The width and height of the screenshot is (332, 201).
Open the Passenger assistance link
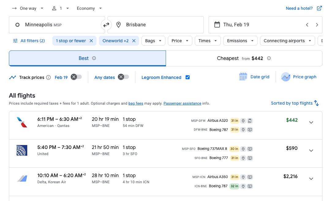coord(182,103)
